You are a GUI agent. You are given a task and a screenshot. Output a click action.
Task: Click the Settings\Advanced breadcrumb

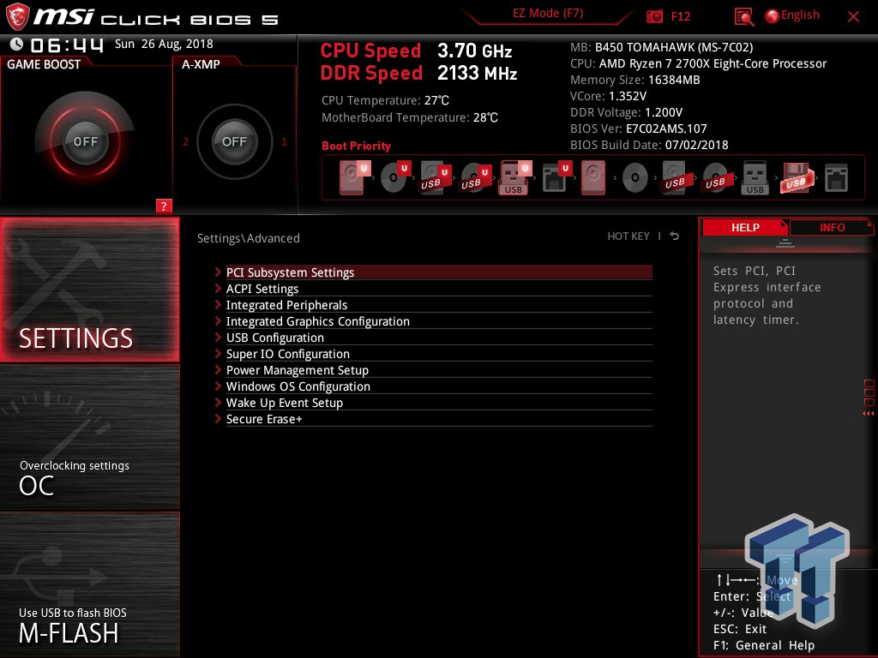point(248,238)
